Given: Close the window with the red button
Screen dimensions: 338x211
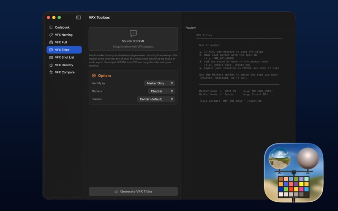Looking at the screenshot, I should 49,17.
